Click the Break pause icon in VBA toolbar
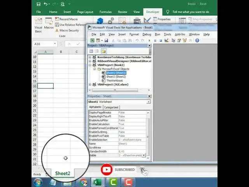This screenshot has height=187, width=249. (x=155, y=41)
